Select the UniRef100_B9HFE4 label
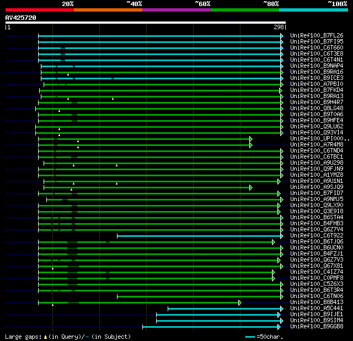 (x=317, y=121)
